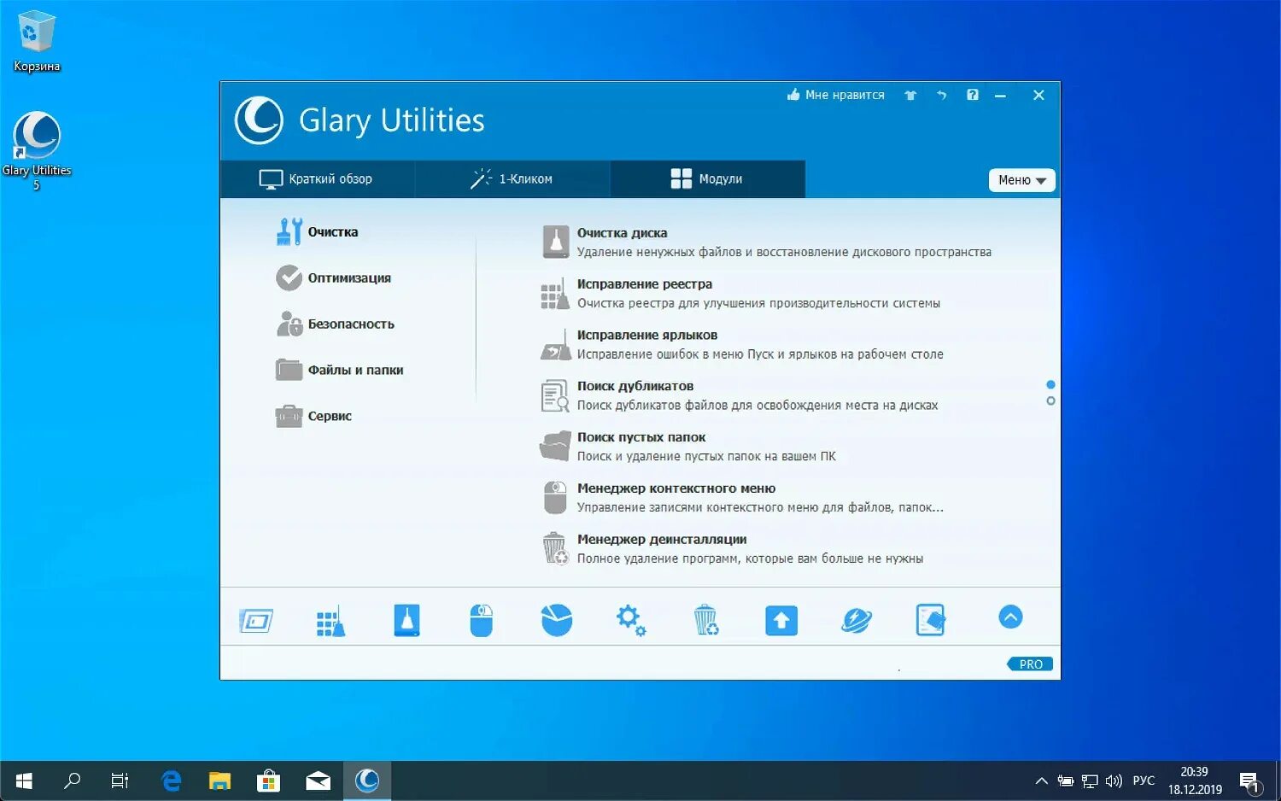Open 'Очистка диска' module

767,243
